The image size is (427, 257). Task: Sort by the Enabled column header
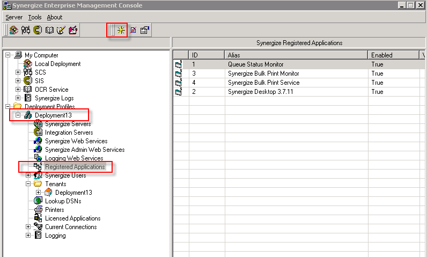pos(394,55)
